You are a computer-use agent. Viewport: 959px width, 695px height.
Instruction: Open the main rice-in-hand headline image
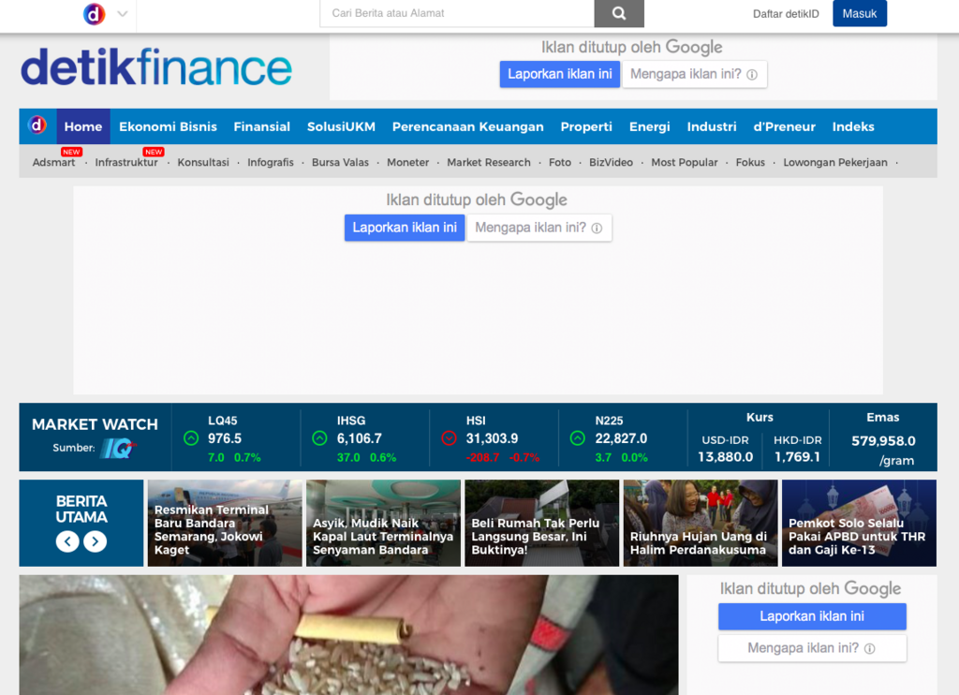point(348,635)
